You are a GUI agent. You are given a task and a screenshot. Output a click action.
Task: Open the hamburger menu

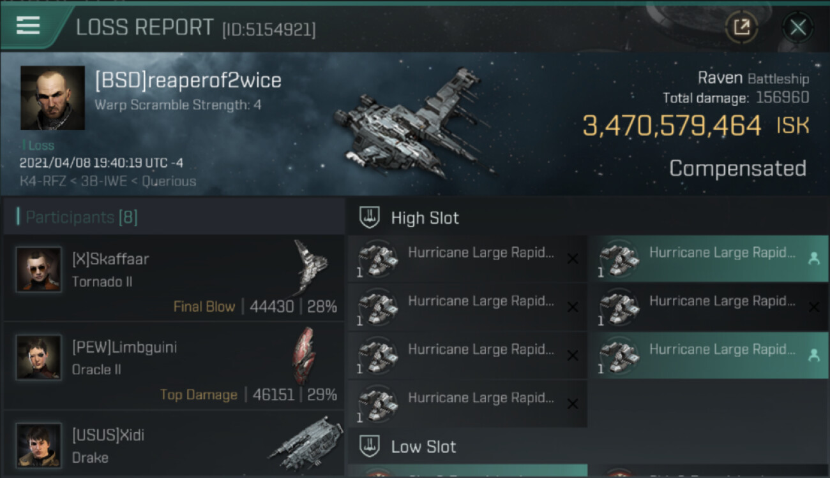(29, 26)
